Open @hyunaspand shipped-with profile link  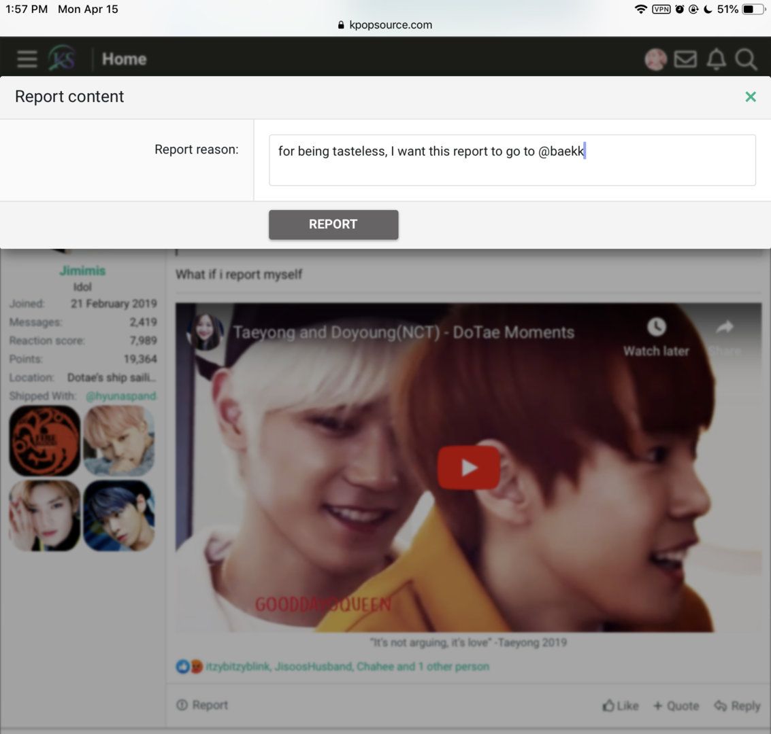pos(121,396)
